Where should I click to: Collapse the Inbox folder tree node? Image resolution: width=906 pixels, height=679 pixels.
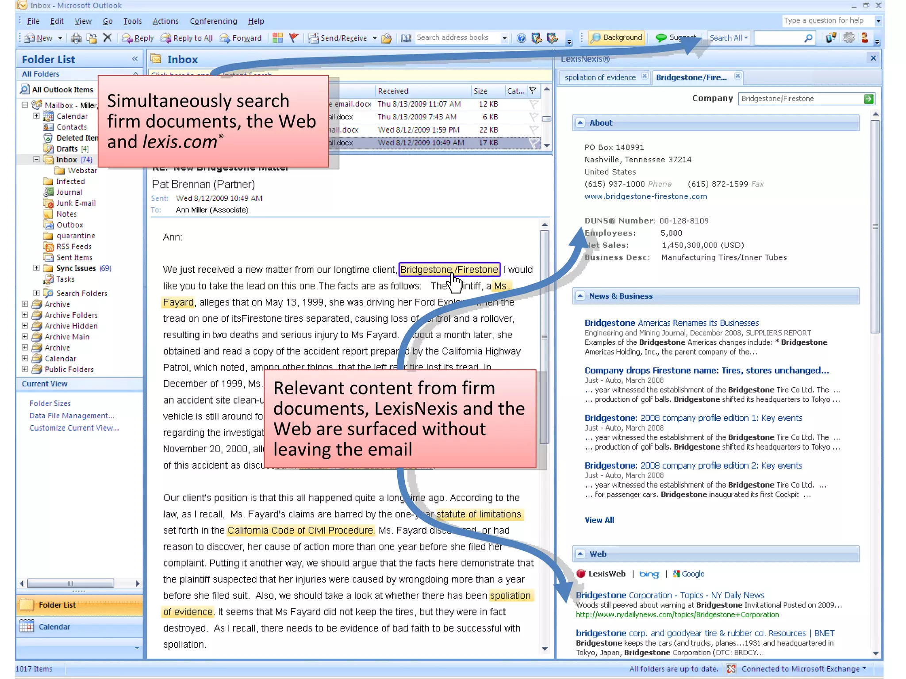pyautogui.click(x=36, y=159)
